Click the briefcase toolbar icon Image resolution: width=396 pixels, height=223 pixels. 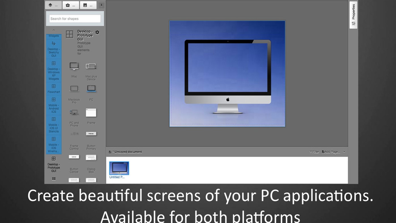point(68,5)
